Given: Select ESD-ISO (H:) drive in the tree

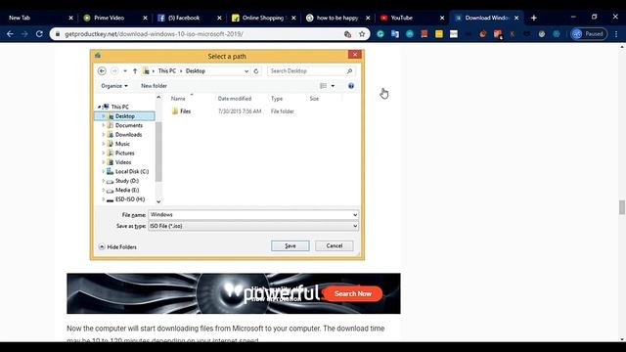Looking at the screenshot, I should pyautogui.click(x=130, y=199).
